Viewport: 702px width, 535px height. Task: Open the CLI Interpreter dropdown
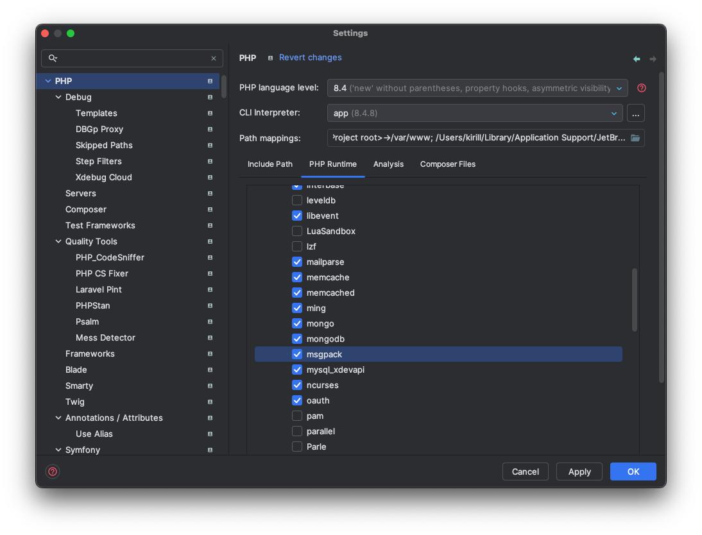(x=475, y=113)
